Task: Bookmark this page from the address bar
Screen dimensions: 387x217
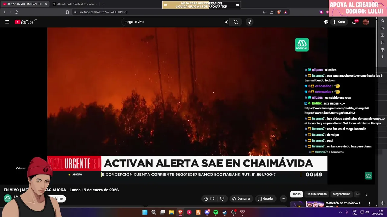Action: coord(67,12)
